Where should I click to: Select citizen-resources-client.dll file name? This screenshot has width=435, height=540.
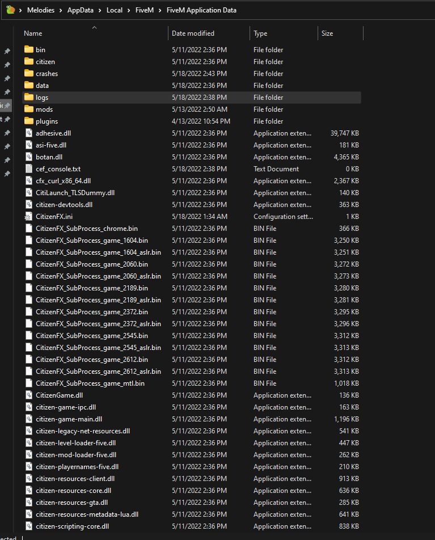click(x=75, y=479)
